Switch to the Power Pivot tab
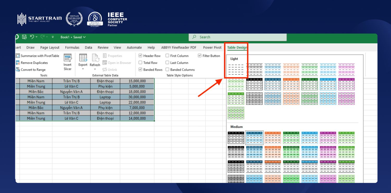Image resolution: width=391 pixels, height=193 pixels. coord(212,47)
